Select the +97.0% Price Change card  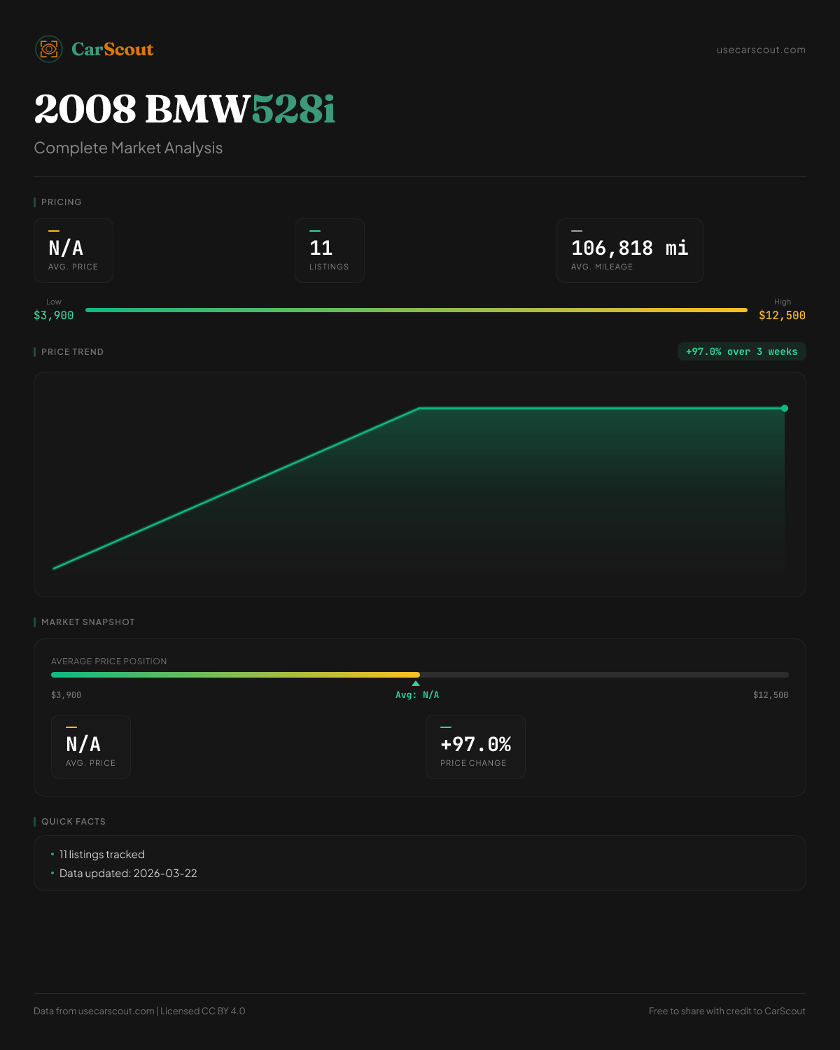(x=475, y=747)
